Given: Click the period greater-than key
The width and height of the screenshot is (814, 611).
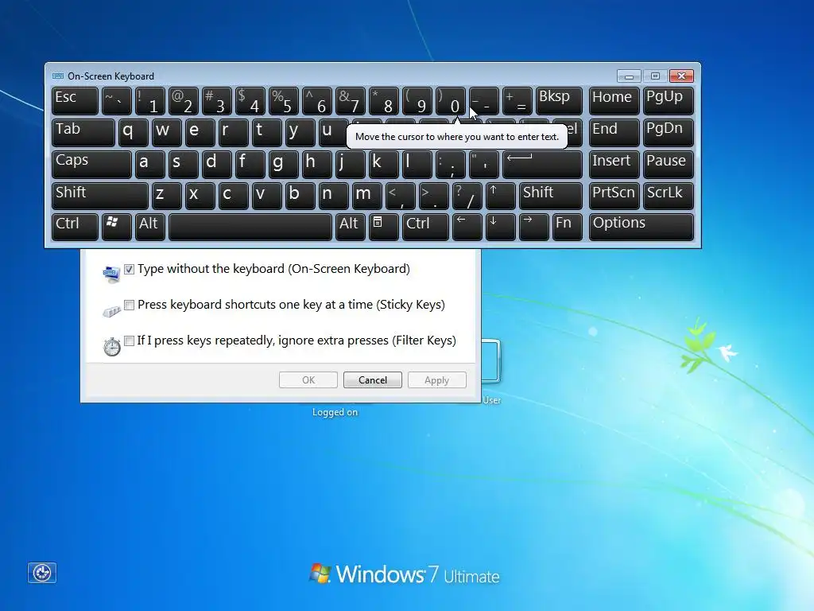Looking at the screenshot, I should (x=433, y=196).
